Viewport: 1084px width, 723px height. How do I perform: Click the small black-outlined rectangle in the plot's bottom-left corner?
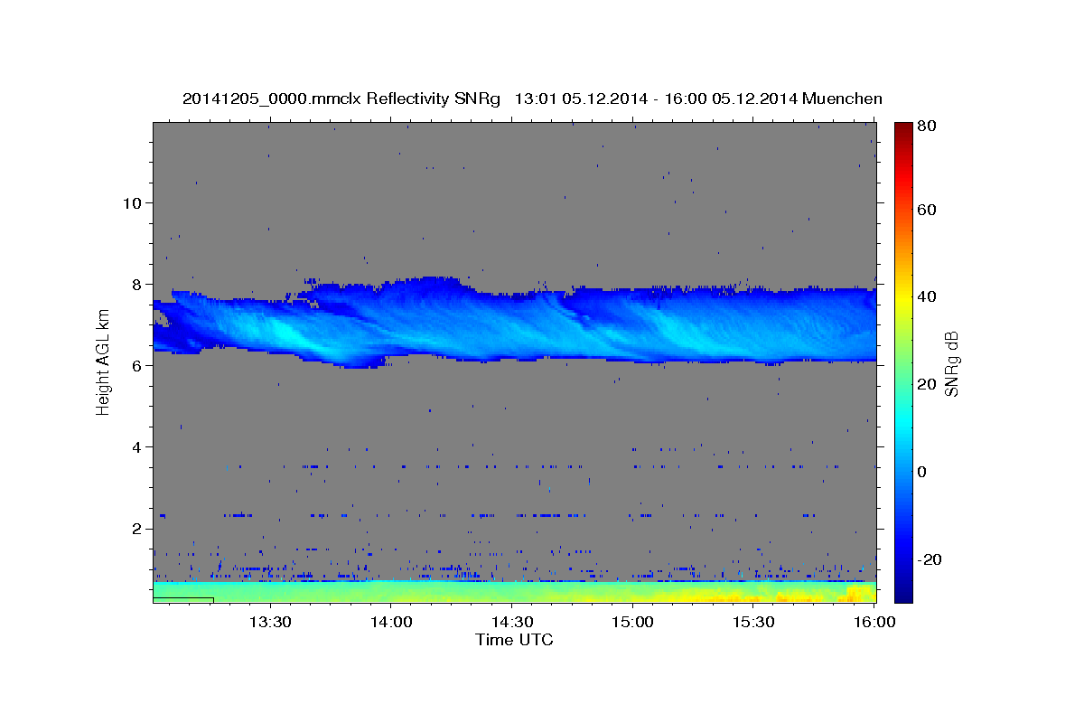183,600
